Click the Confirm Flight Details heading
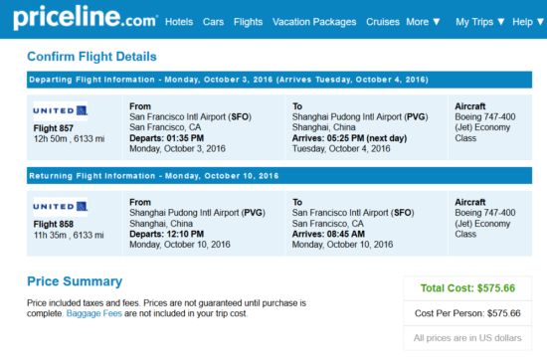547x363 pixels. tap(91, 57)
